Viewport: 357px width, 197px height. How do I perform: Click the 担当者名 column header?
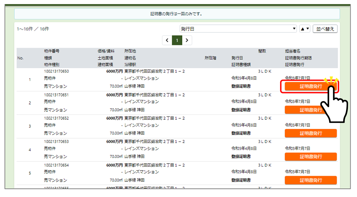pyautogui.click(x=292, y=51)
